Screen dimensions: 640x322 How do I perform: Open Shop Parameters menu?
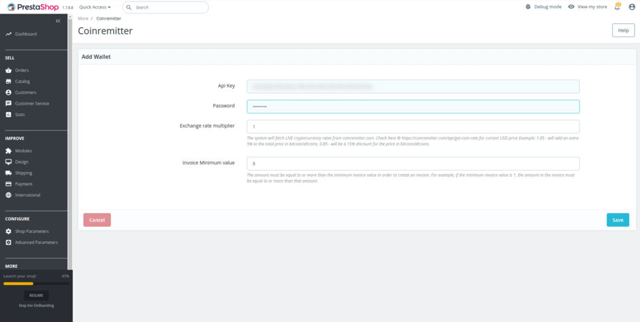click(32, 231)
